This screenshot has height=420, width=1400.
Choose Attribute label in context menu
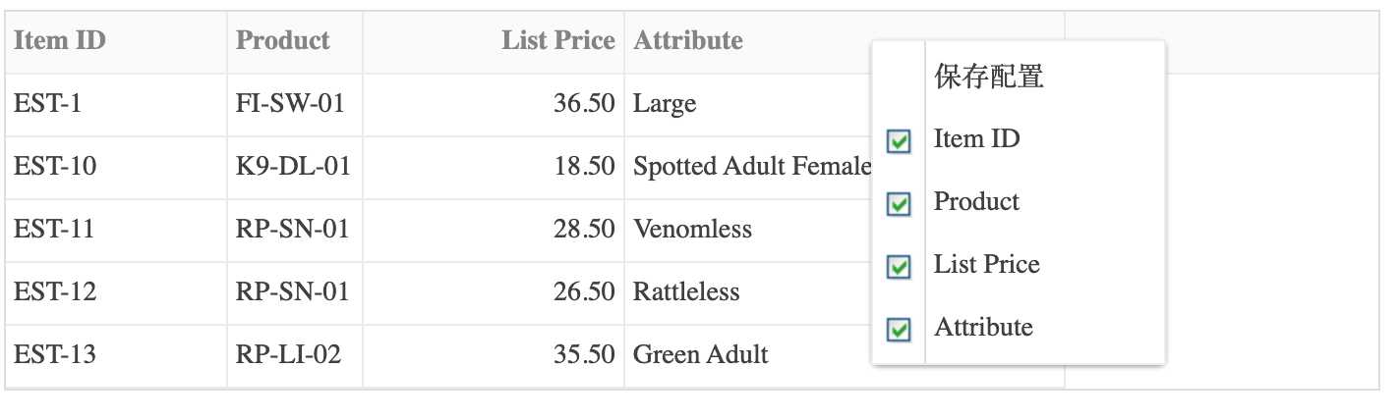(983, 328)
